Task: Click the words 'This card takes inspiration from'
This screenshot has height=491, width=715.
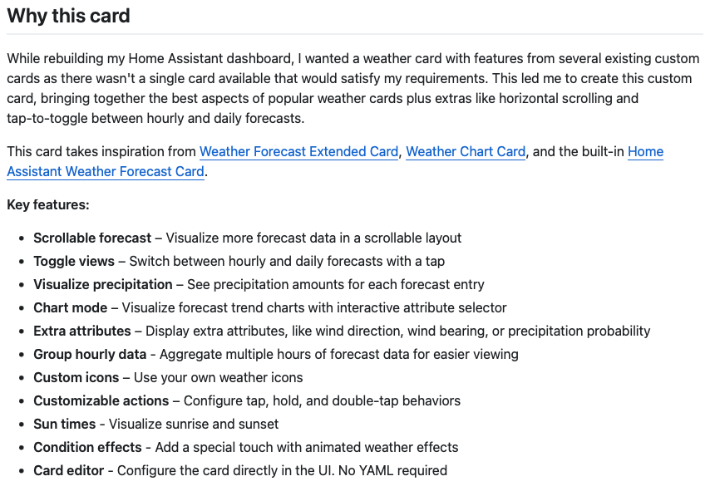Action: pyautogui.click(x=101, y=152)
